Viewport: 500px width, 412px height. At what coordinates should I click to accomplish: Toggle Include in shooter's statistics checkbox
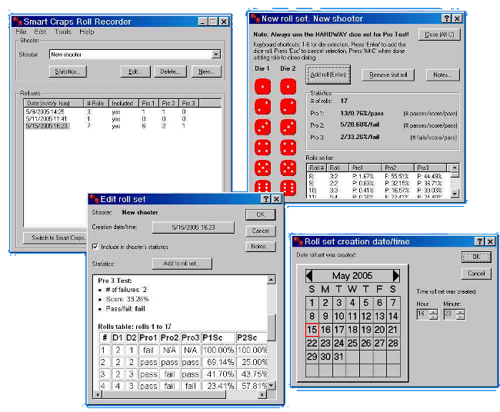[95, 247]
